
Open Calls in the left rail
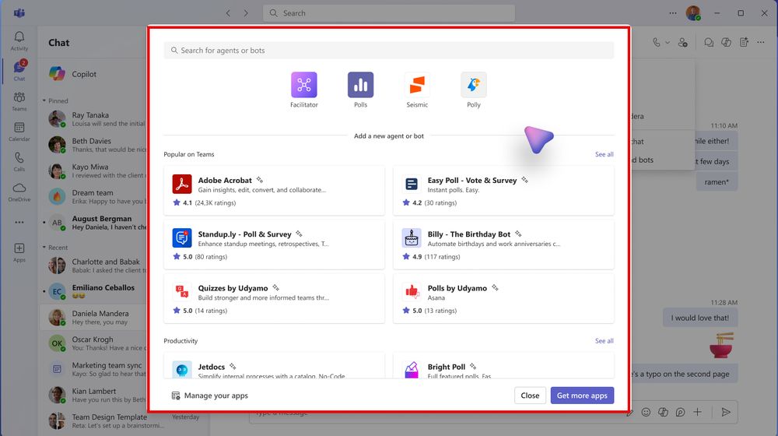coord(19,162)
